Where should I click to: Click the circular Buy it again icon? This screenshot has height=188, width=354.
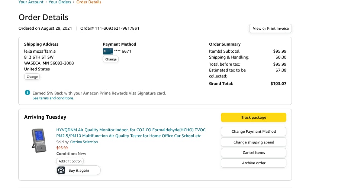(x=61, y=170)
